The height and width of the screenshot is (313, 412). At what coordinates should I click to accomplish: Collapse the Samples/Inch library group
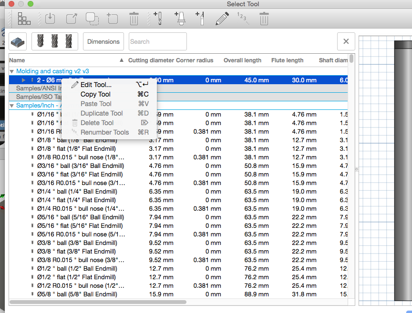click(11, 106)
